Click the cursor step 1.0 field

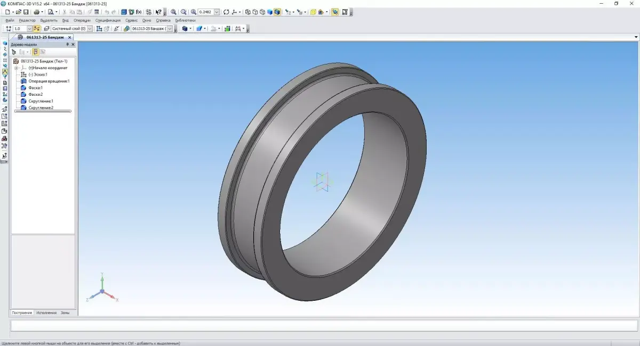coord(20,28)
